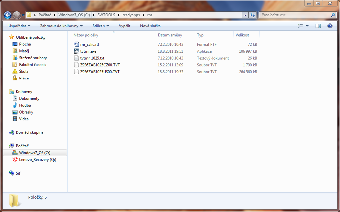The width and height of the screenshot is (340, 212).
Task: Click the Back navigation arrow button
Action: (8, 15)
